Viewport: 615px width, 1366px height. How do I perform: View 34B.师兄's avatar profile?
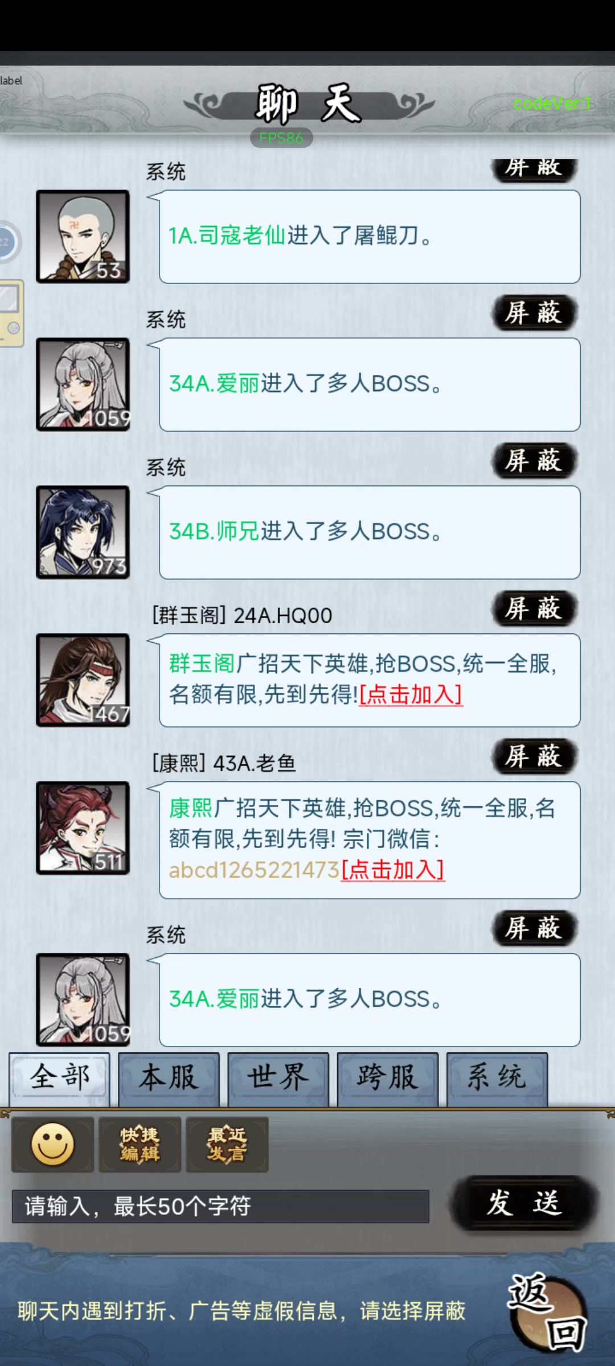[x=83, y=532]
